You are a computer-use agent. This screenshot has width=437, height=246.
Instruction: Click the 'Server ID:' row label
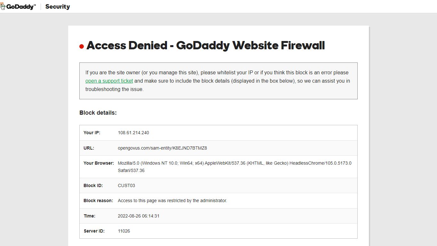pyautogui.click(x=94, y=231)
